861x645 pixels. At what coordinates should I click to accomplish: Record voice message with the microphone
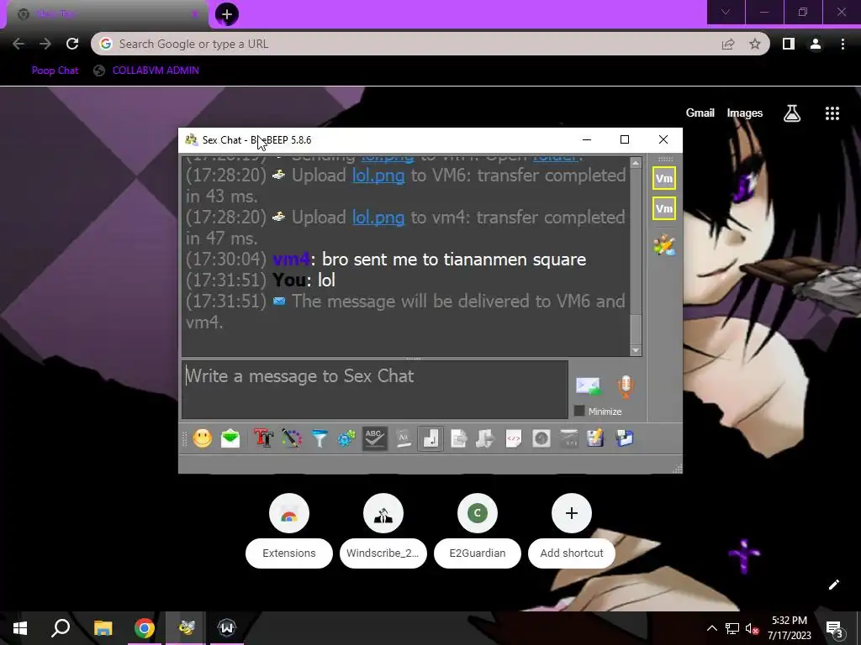[x=626, y=387]
